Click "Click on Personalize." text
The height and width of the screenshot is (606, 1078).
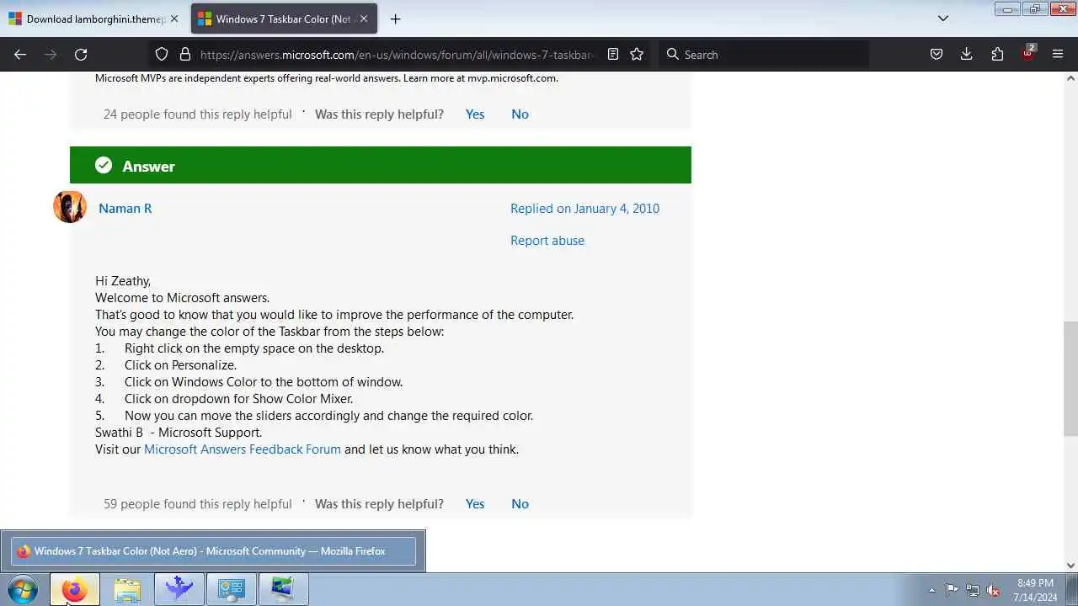(180, 364)
